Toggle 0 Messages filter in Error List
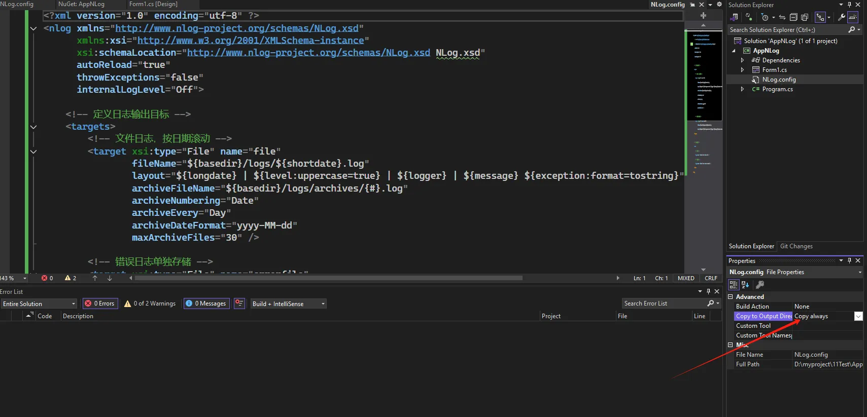 click(x=206, y=304)
